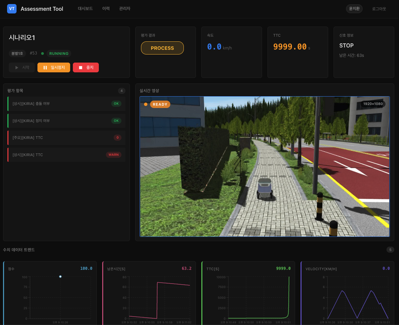Click the PROCESS result badge

(162, 48)
